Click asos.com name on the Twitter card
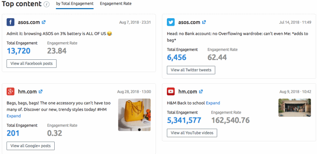Image resolution: width=317 pixels, height=154 pixels. coord(189,22)
